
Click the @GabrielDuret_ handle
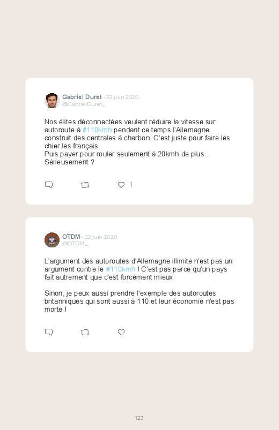click(84, 104)
